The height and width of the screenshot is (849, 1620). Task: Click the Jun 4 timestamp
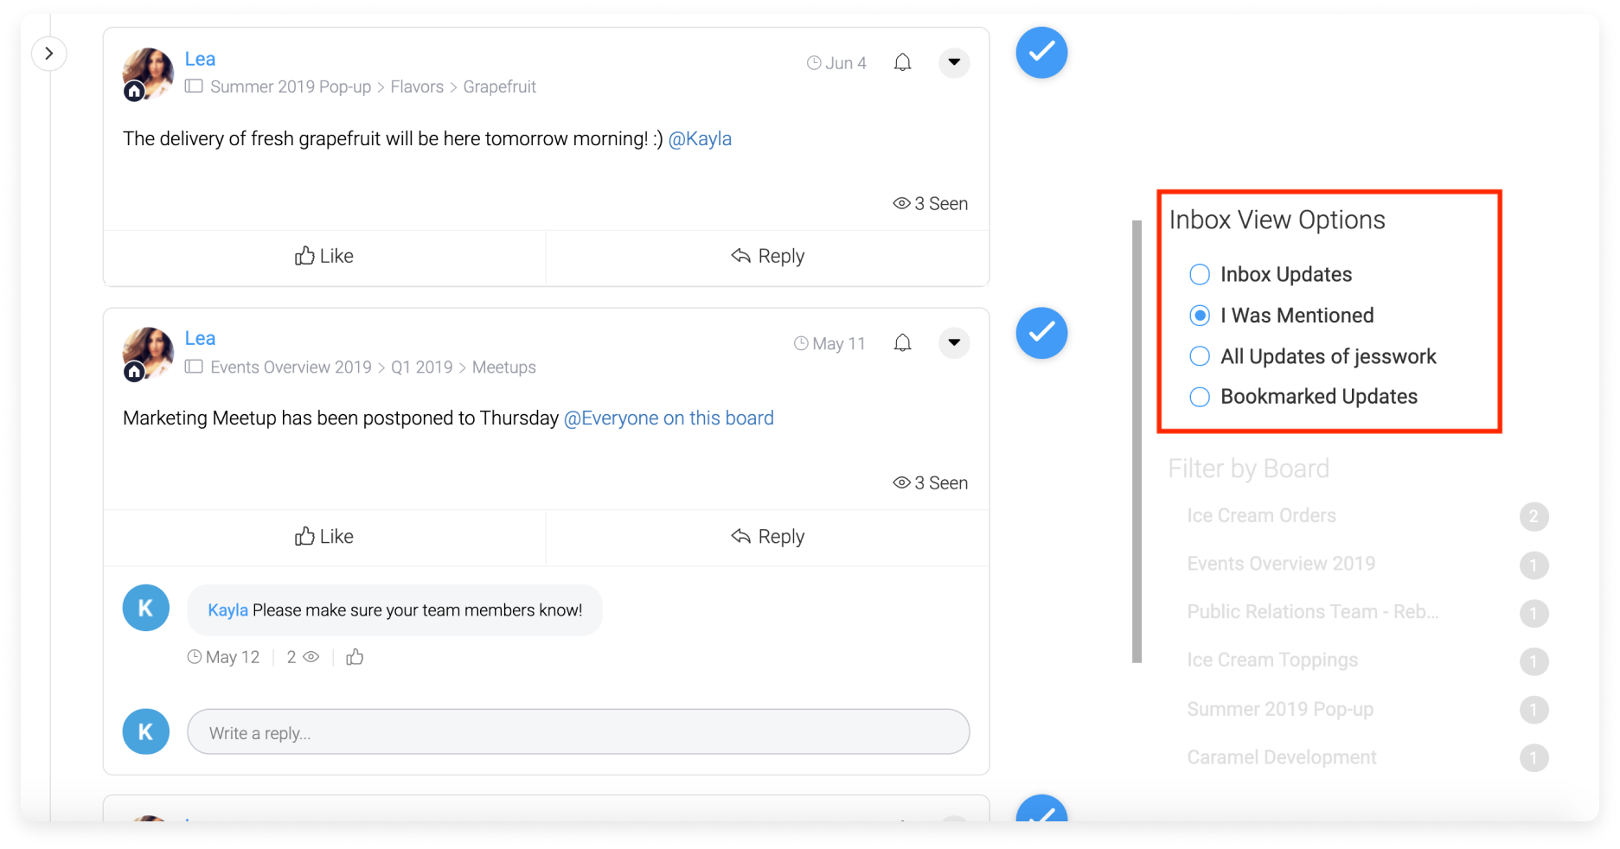(x=836, y=63)
